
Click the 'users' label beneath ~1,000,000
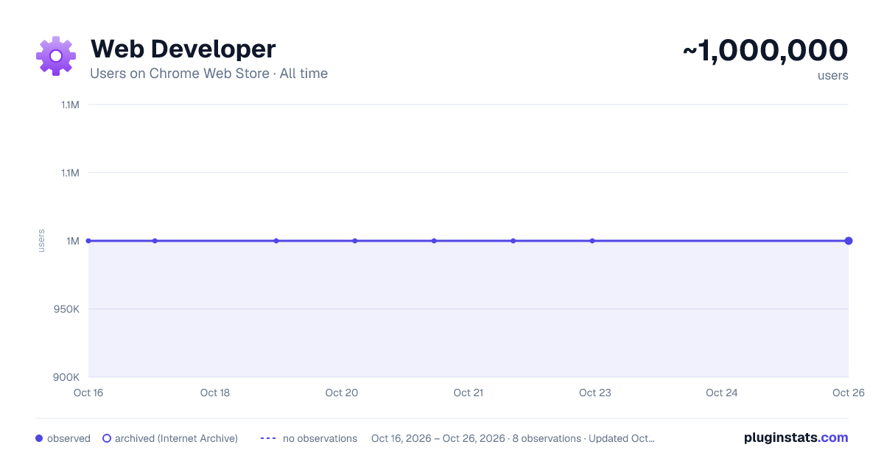pos(833,75)
